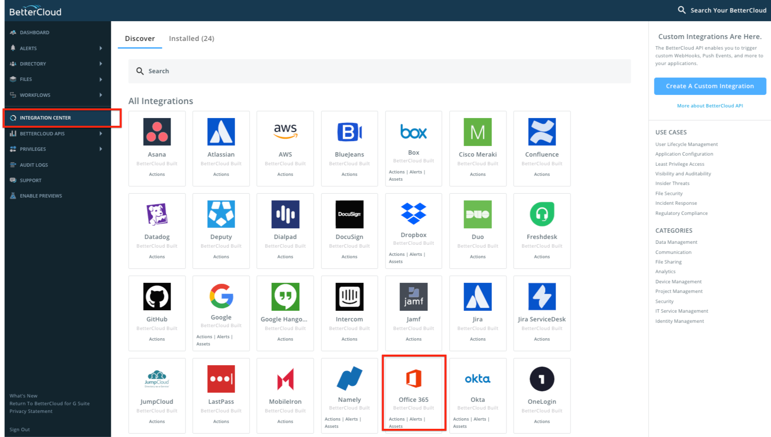Expand the Directory sidebar section
Viewport: 771px width, 437px height.
[x=33, y=64]
